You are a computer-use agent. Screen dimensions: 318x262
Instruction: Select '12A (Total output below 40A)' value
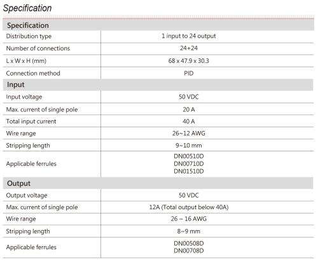coord(189,207)
